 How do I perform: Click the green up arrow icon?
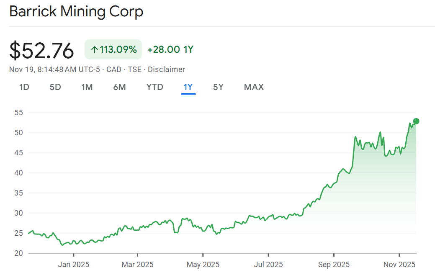click(x=95, y=50)
